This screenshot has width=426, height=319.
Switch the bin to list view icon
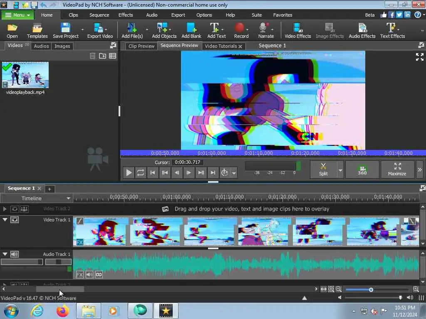point(112,56)
